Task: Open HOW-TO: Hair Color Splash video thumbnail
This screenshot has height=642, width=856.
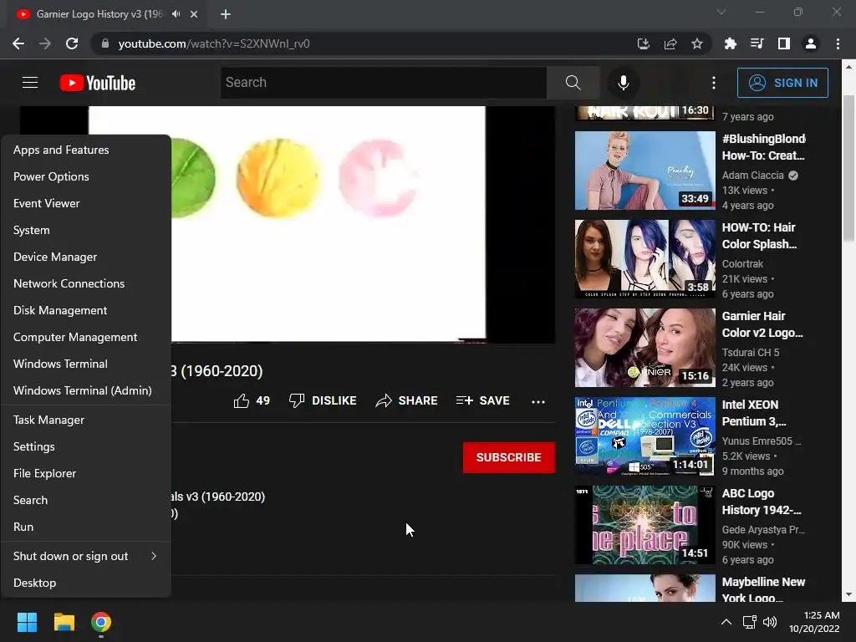Action: [645, 259]
